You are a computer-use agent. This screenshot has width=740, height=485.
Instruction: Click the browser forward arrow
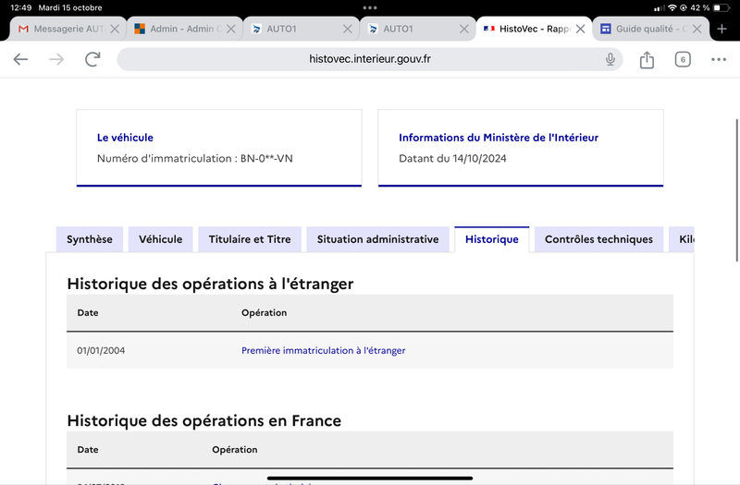56,59
